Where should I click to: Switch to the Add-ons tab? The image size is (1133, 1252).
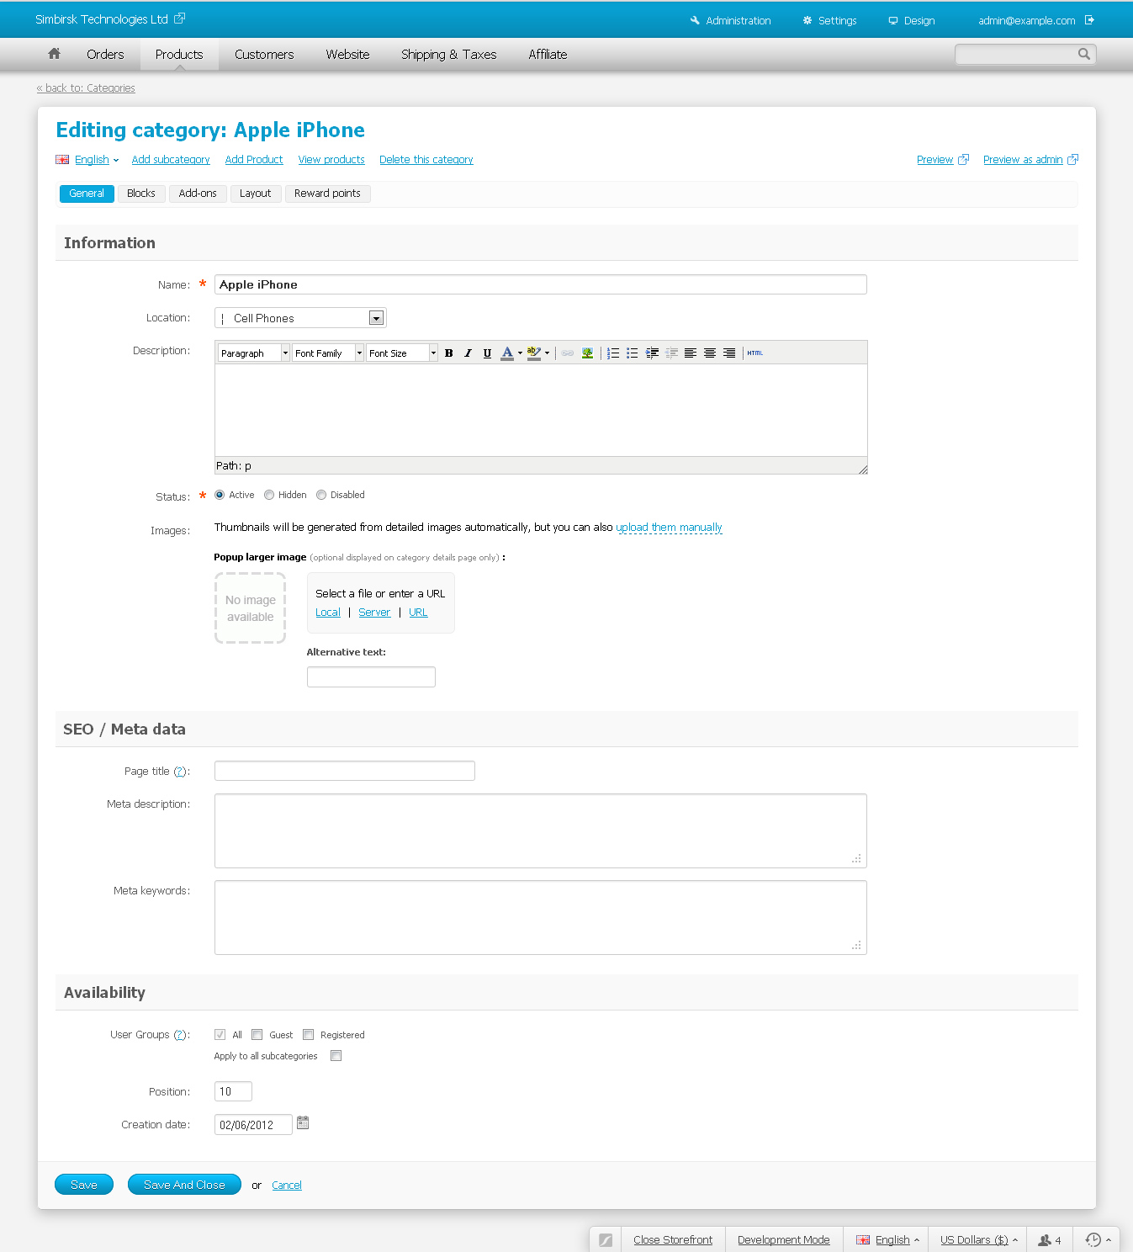tap(198, 194)
